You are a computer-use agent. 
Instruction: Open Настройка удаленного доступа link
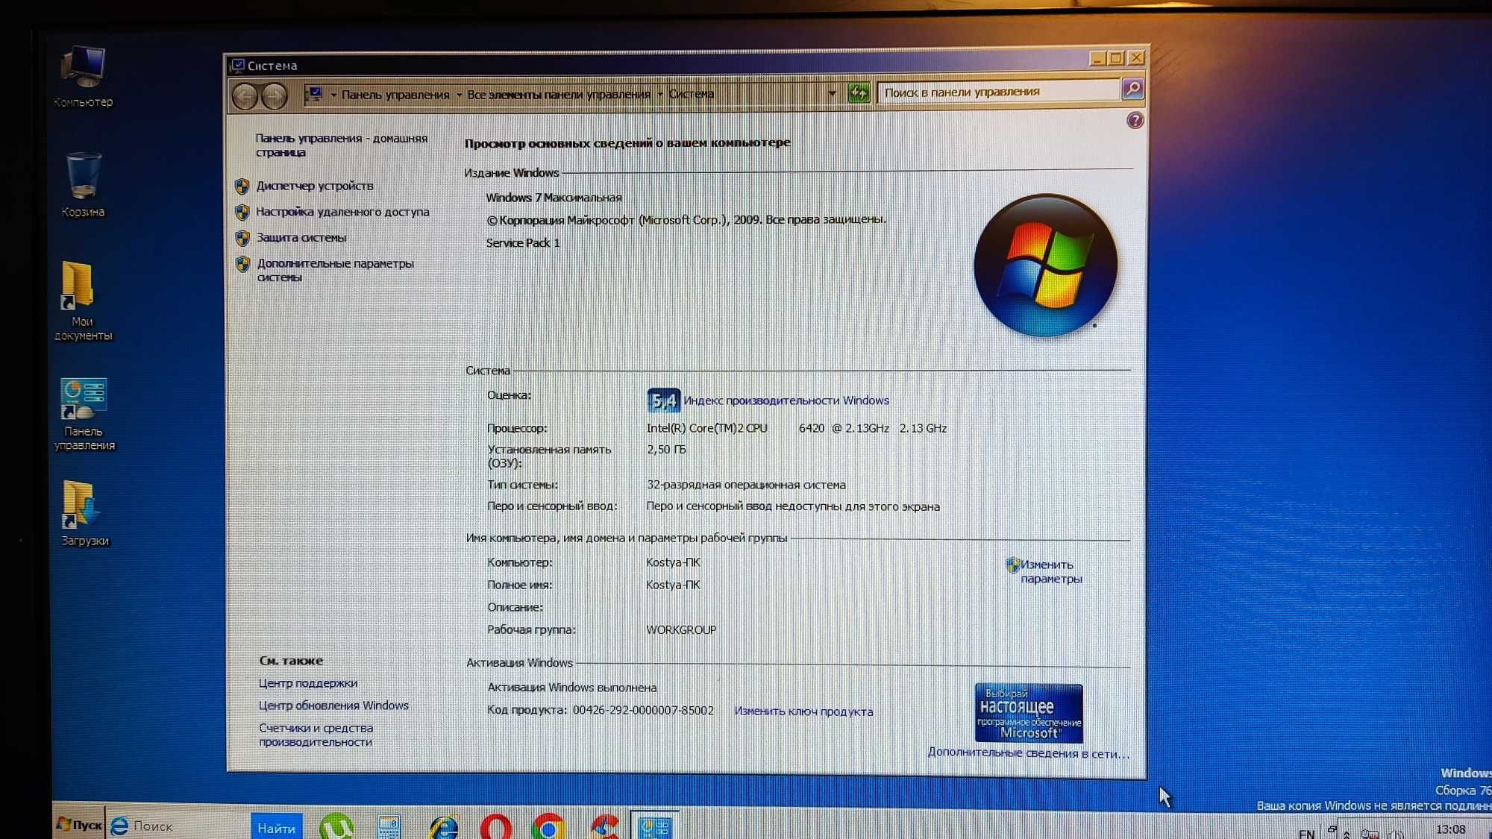[x=342, y=212]
